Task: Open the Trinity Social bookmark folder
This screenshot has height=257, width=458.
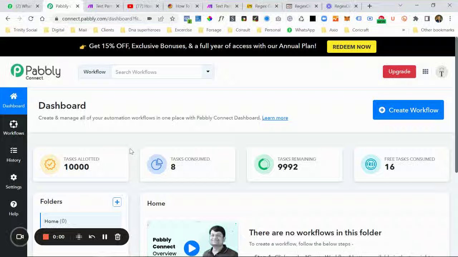Action: coord(21,30)
